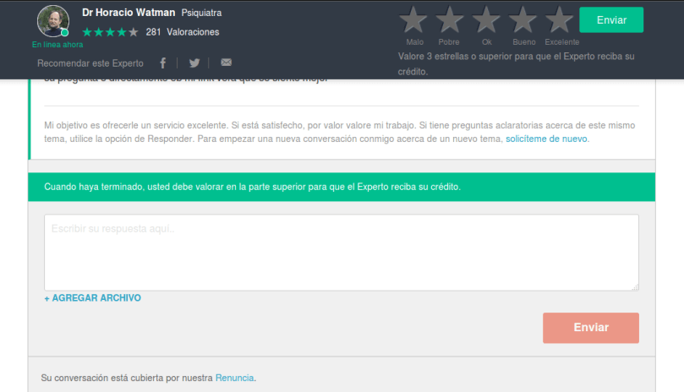This screenshot has width=684, height=392.
Task: Click the salmon Enviar reply button
Action: (590, 328)
